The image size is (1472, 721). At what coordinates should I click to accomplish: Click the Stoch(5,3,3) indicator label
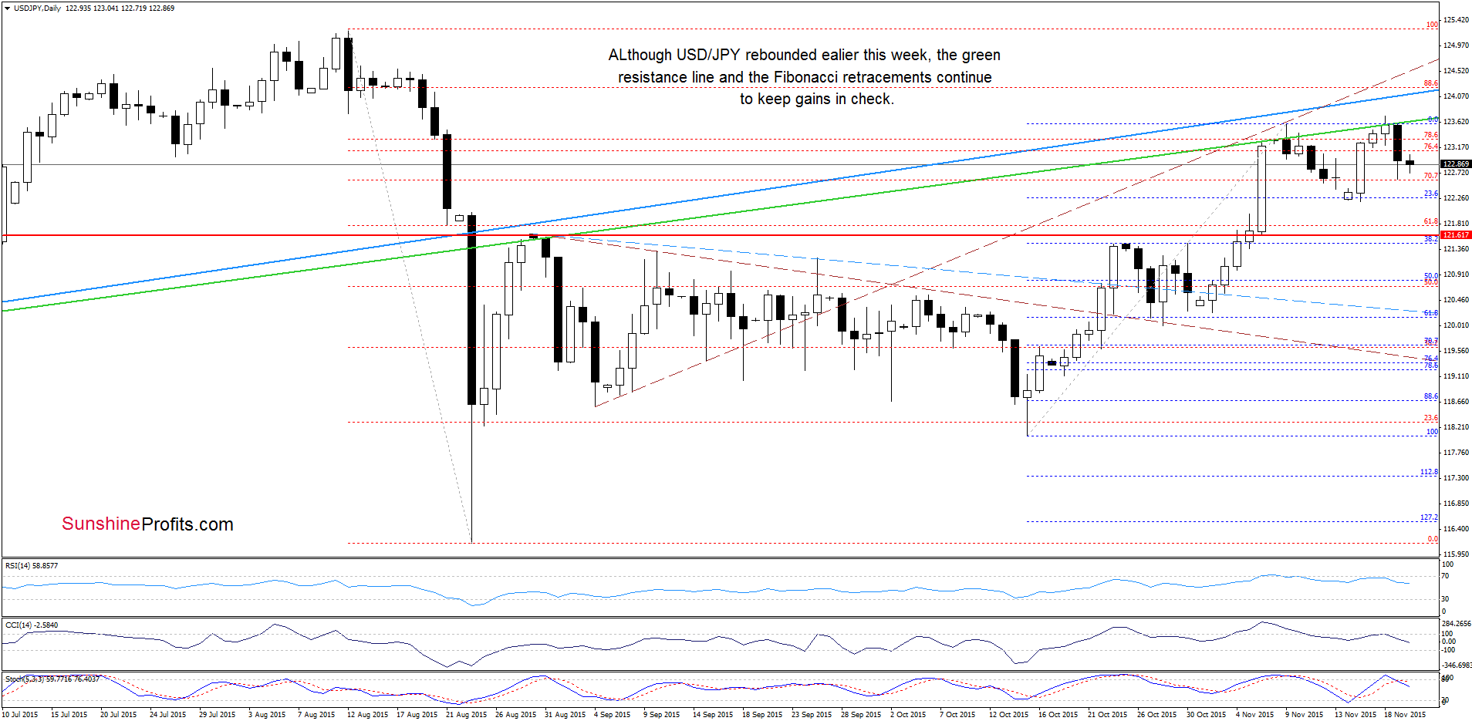click(52, 679)
